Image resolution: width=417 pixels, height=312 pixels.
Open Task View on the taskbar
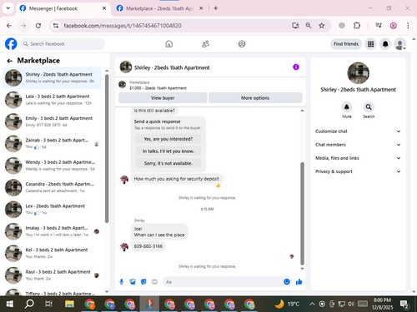coord(48,304)
